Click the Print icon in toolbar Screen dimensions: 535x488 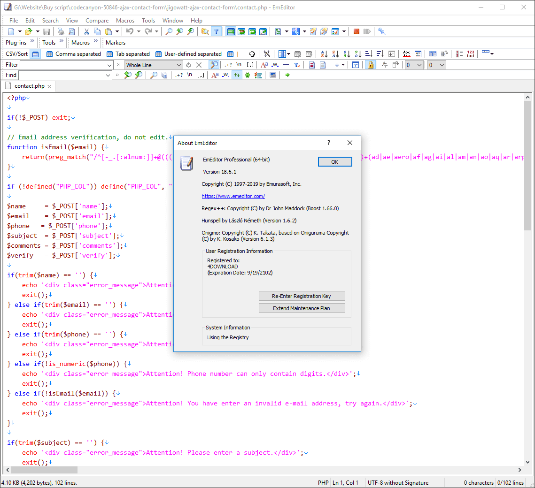[61, 31]
